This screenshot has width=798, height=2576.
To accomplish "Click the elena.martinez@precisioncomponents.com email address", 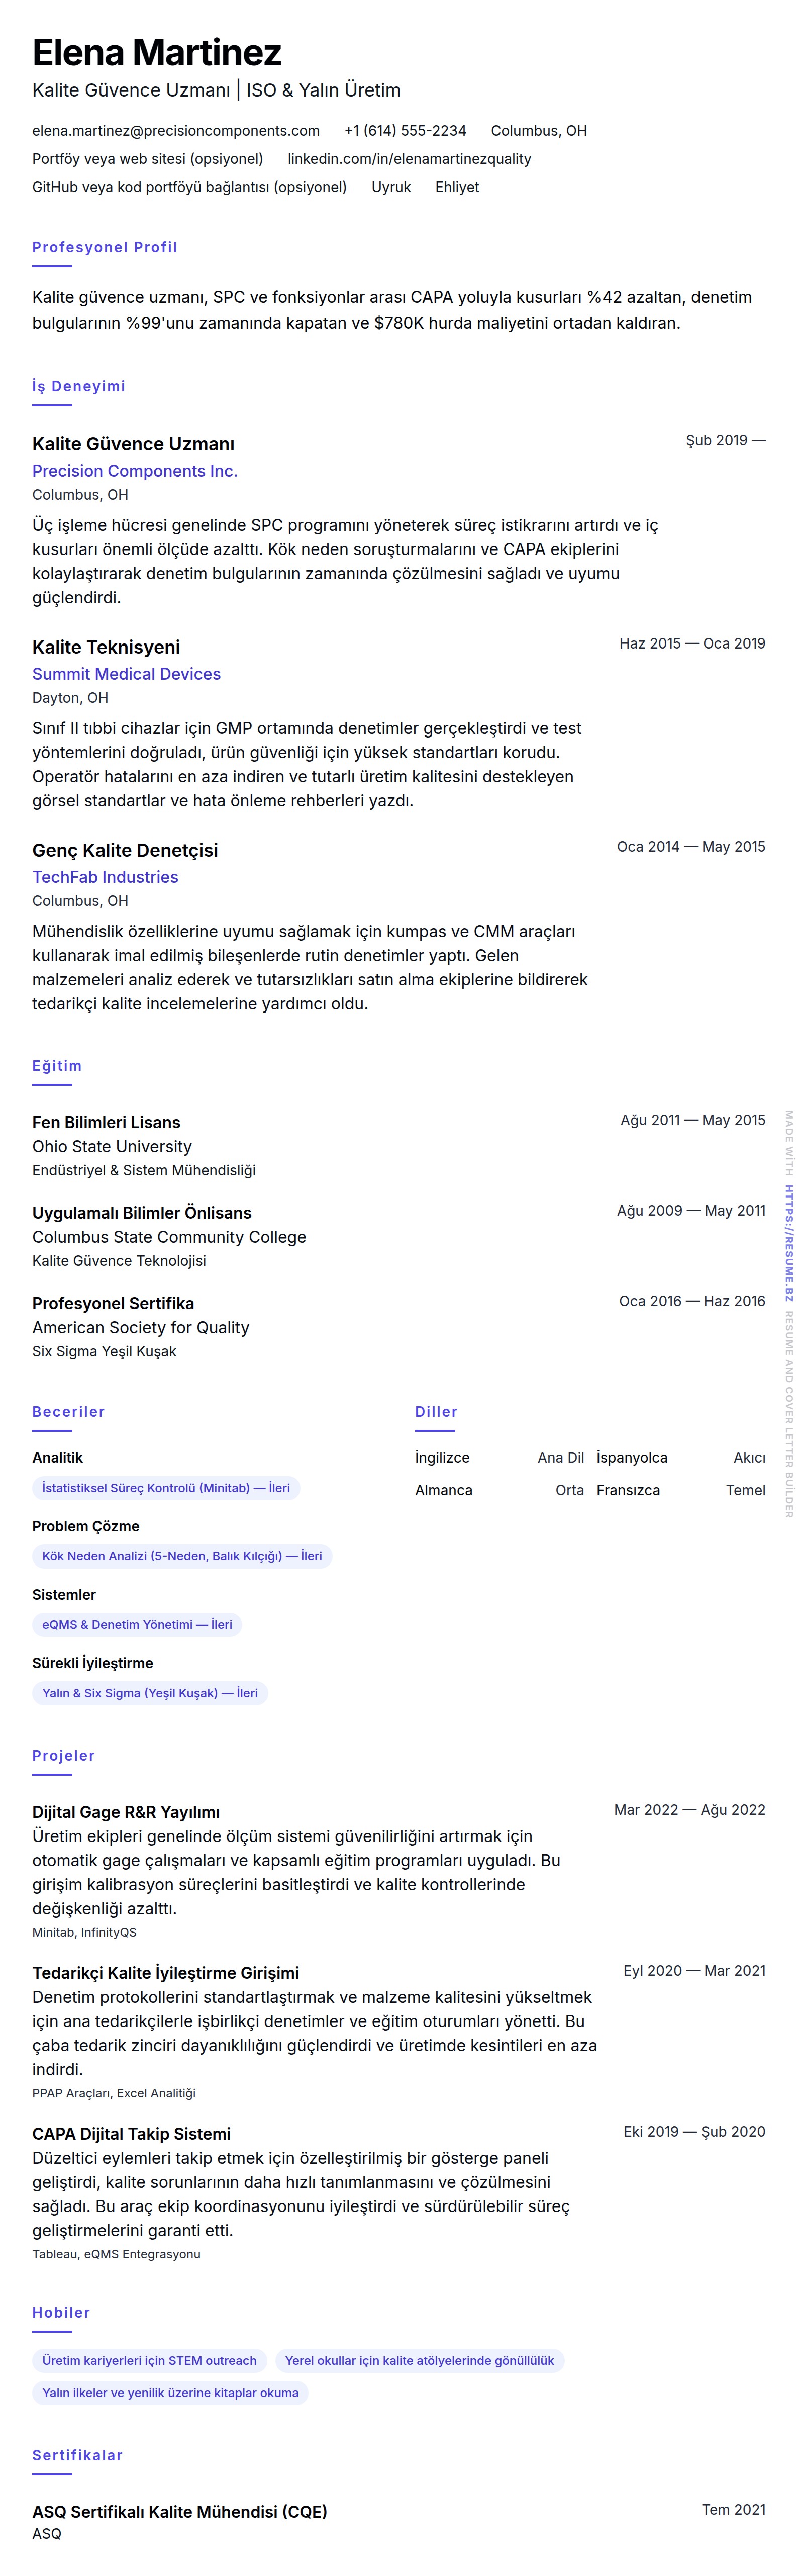I will (176, 131).
